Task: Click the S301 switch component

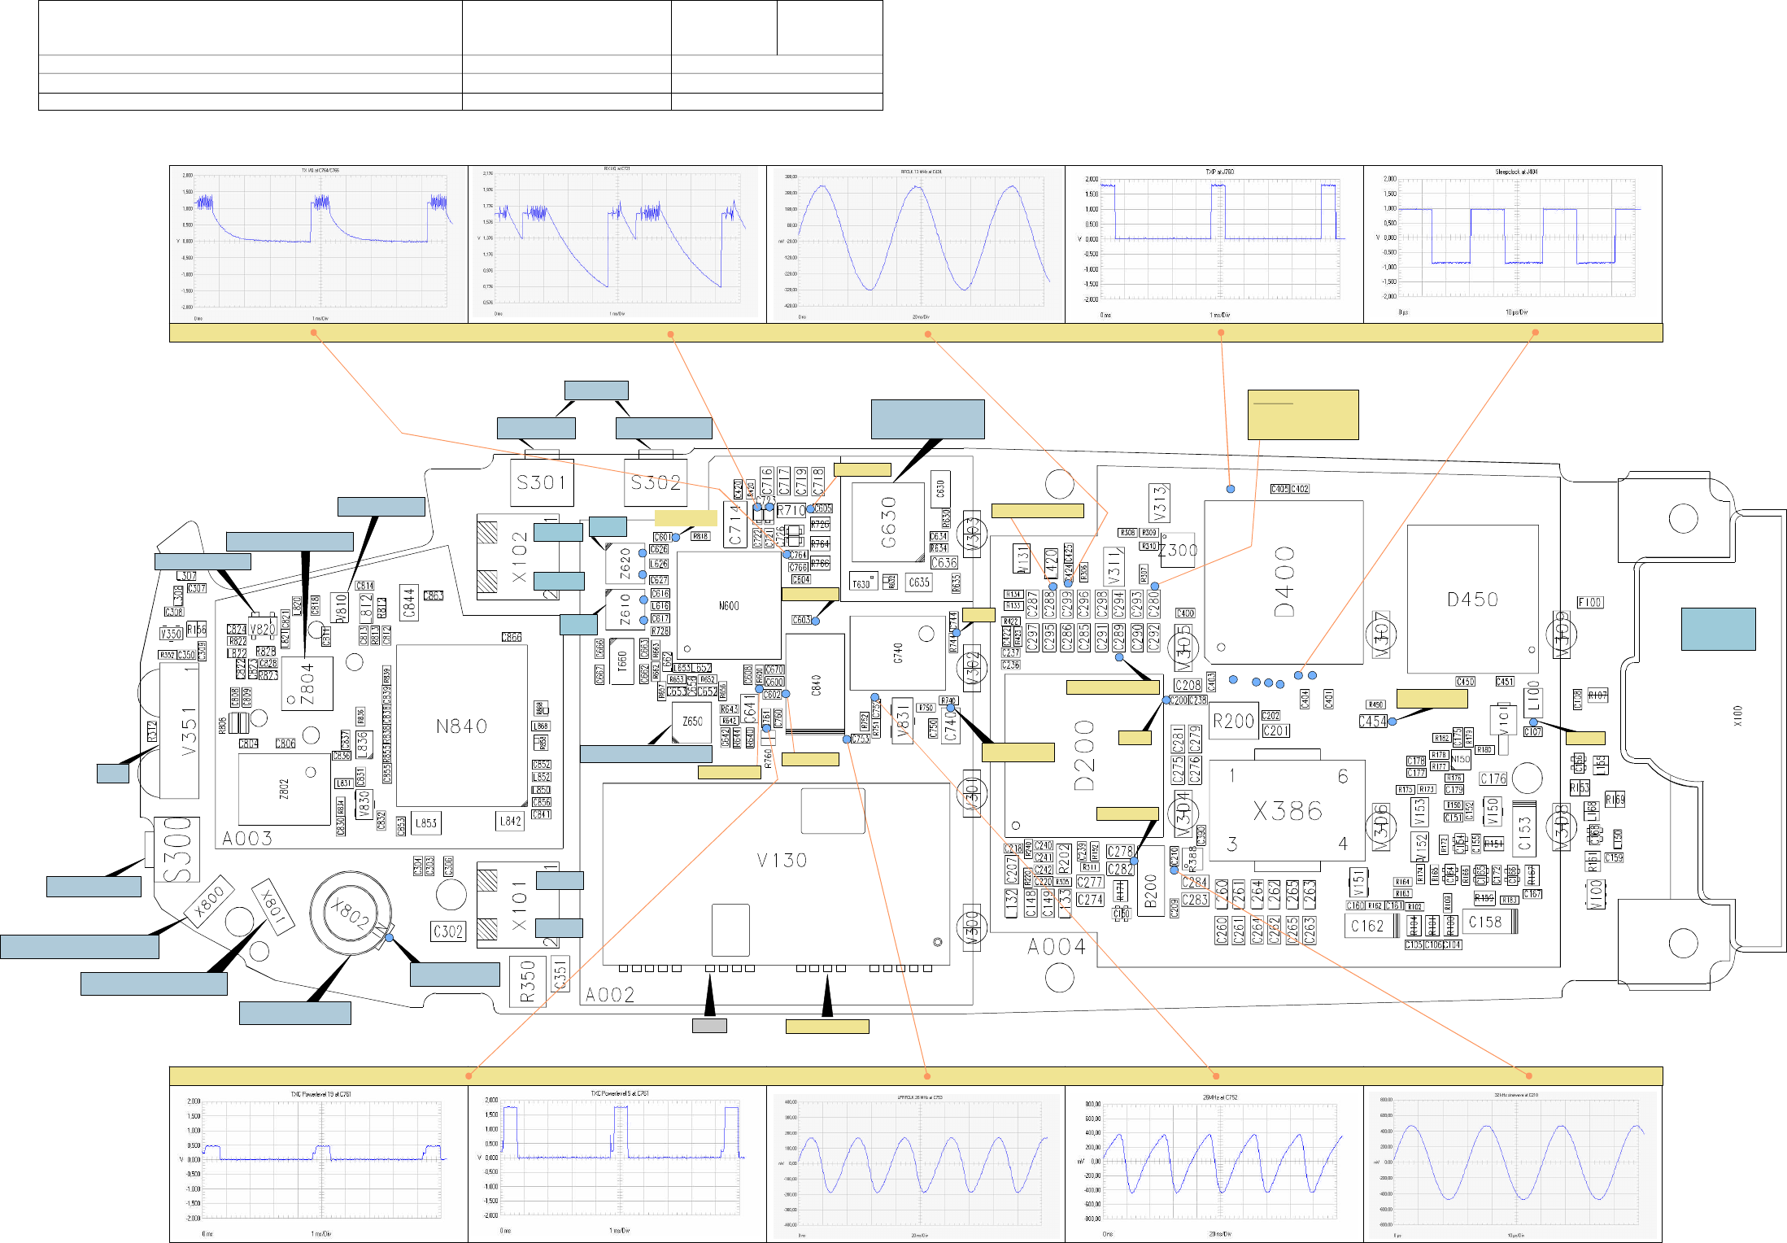Action: 542,482
